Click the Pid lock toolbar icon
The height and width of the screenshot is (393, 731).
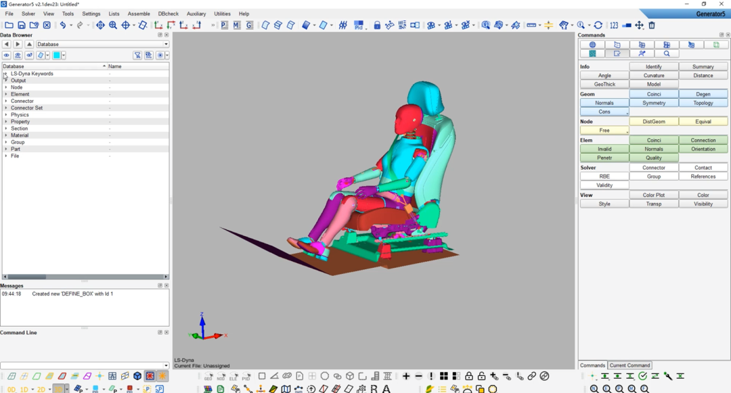point(359,26)
